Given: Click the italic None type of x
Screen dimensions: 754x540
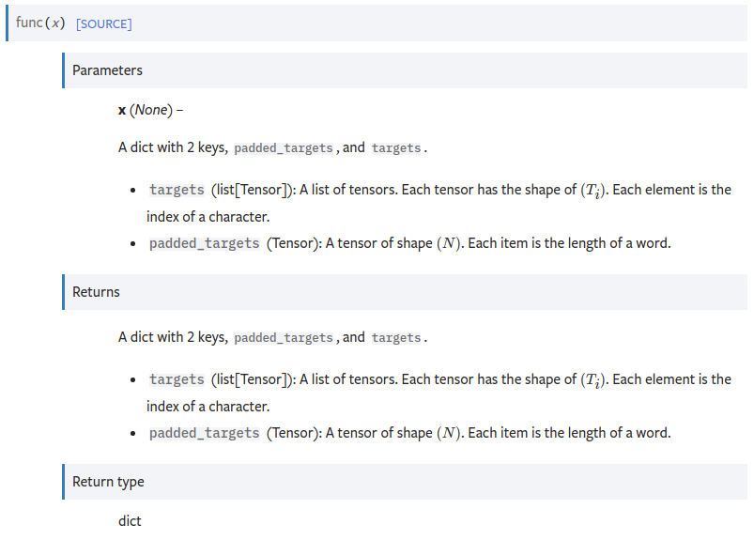Looking at the screenshot, I should [150, 110].
